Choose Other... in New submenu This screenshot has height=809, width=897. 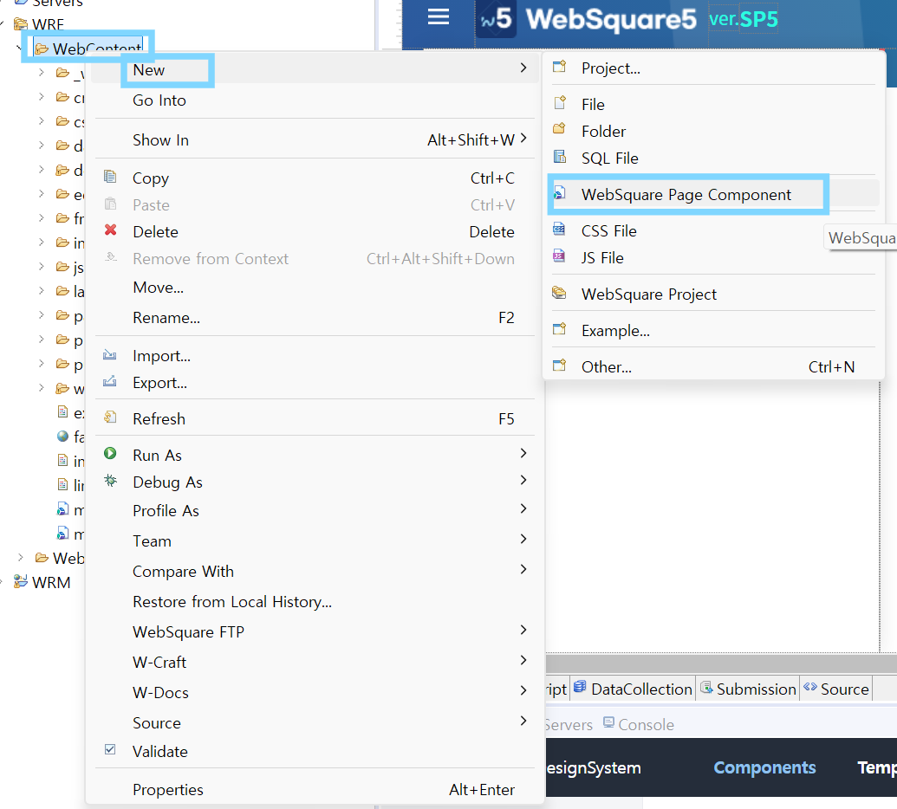tap(713, 367)
